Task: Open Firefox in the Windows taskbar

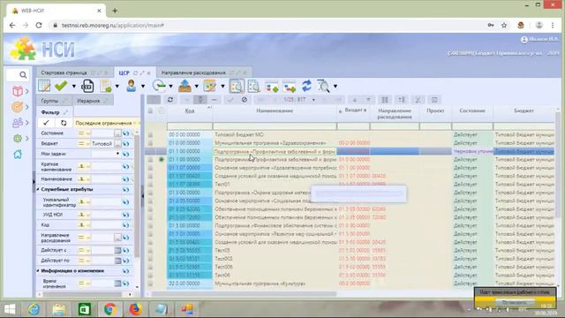Action: coord(135,309)
